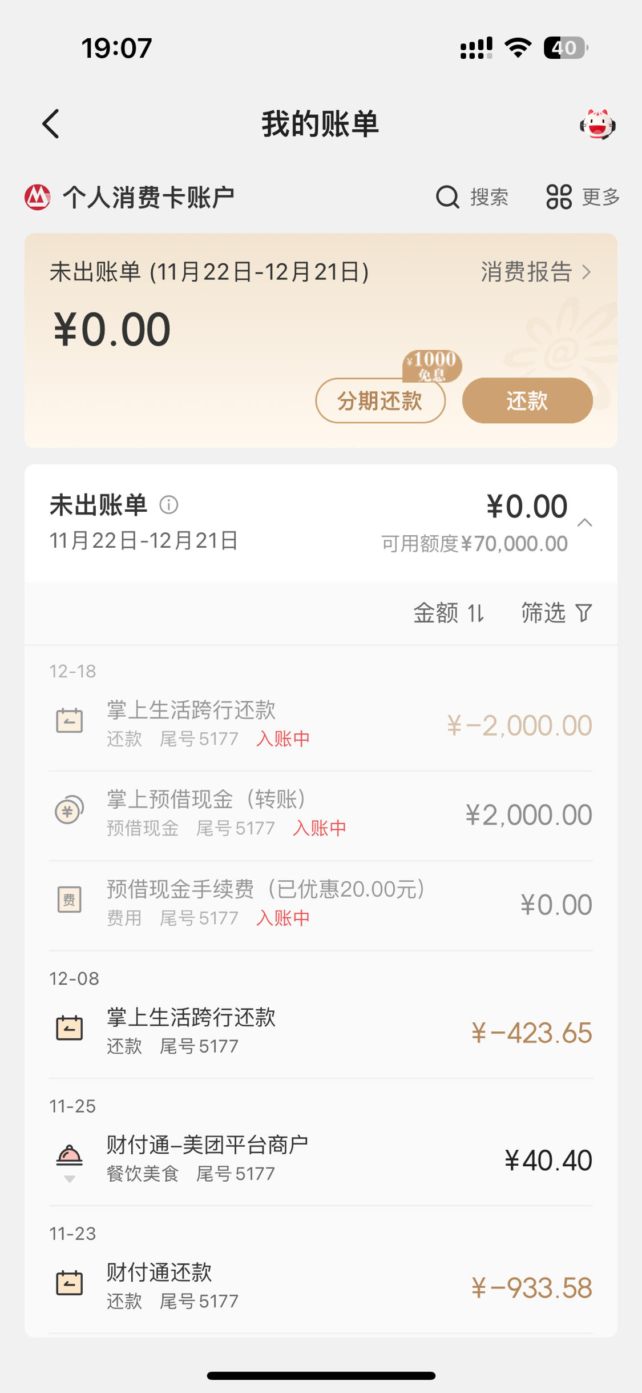Screen dimensions: 642x1393
Task: Open 消费报告 link
Action: coord(536,272)
